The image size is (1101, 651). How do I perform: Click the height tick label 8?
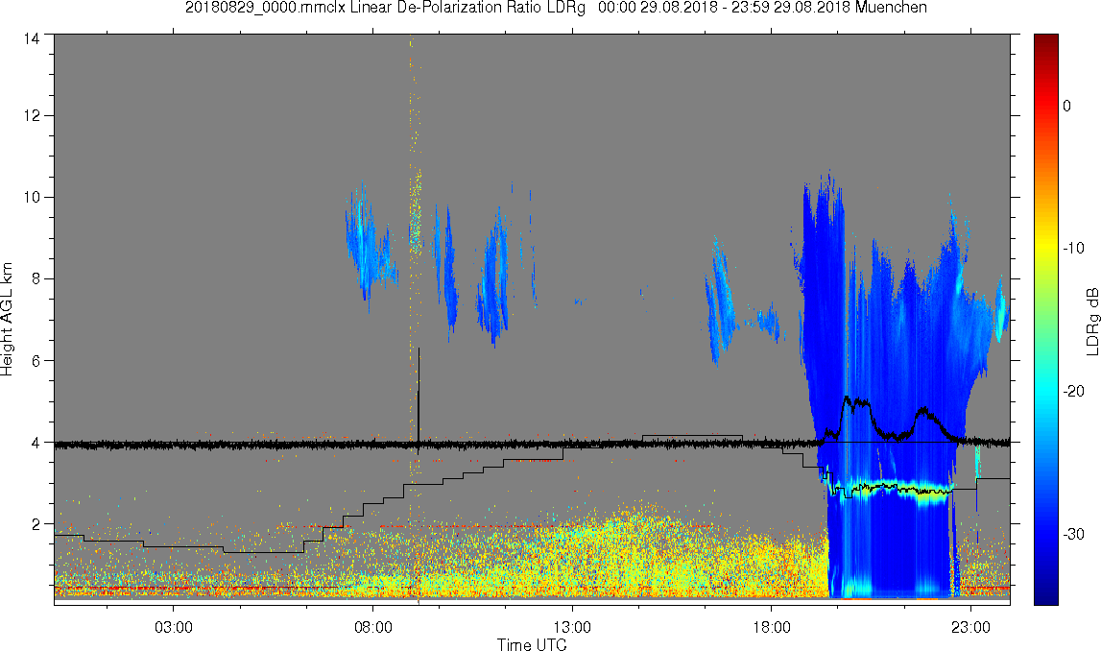click(x=36, y=278)
